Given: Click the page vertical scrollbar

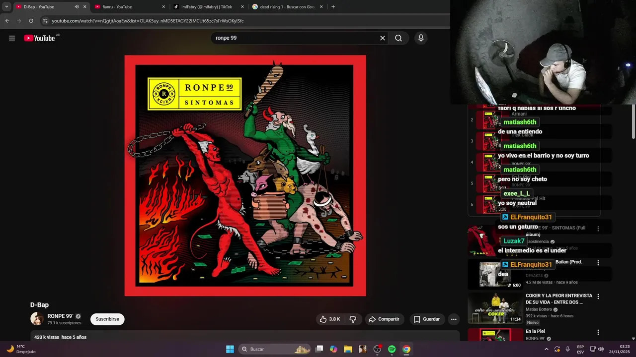Looking at the screenshot, I should [633, 121].
